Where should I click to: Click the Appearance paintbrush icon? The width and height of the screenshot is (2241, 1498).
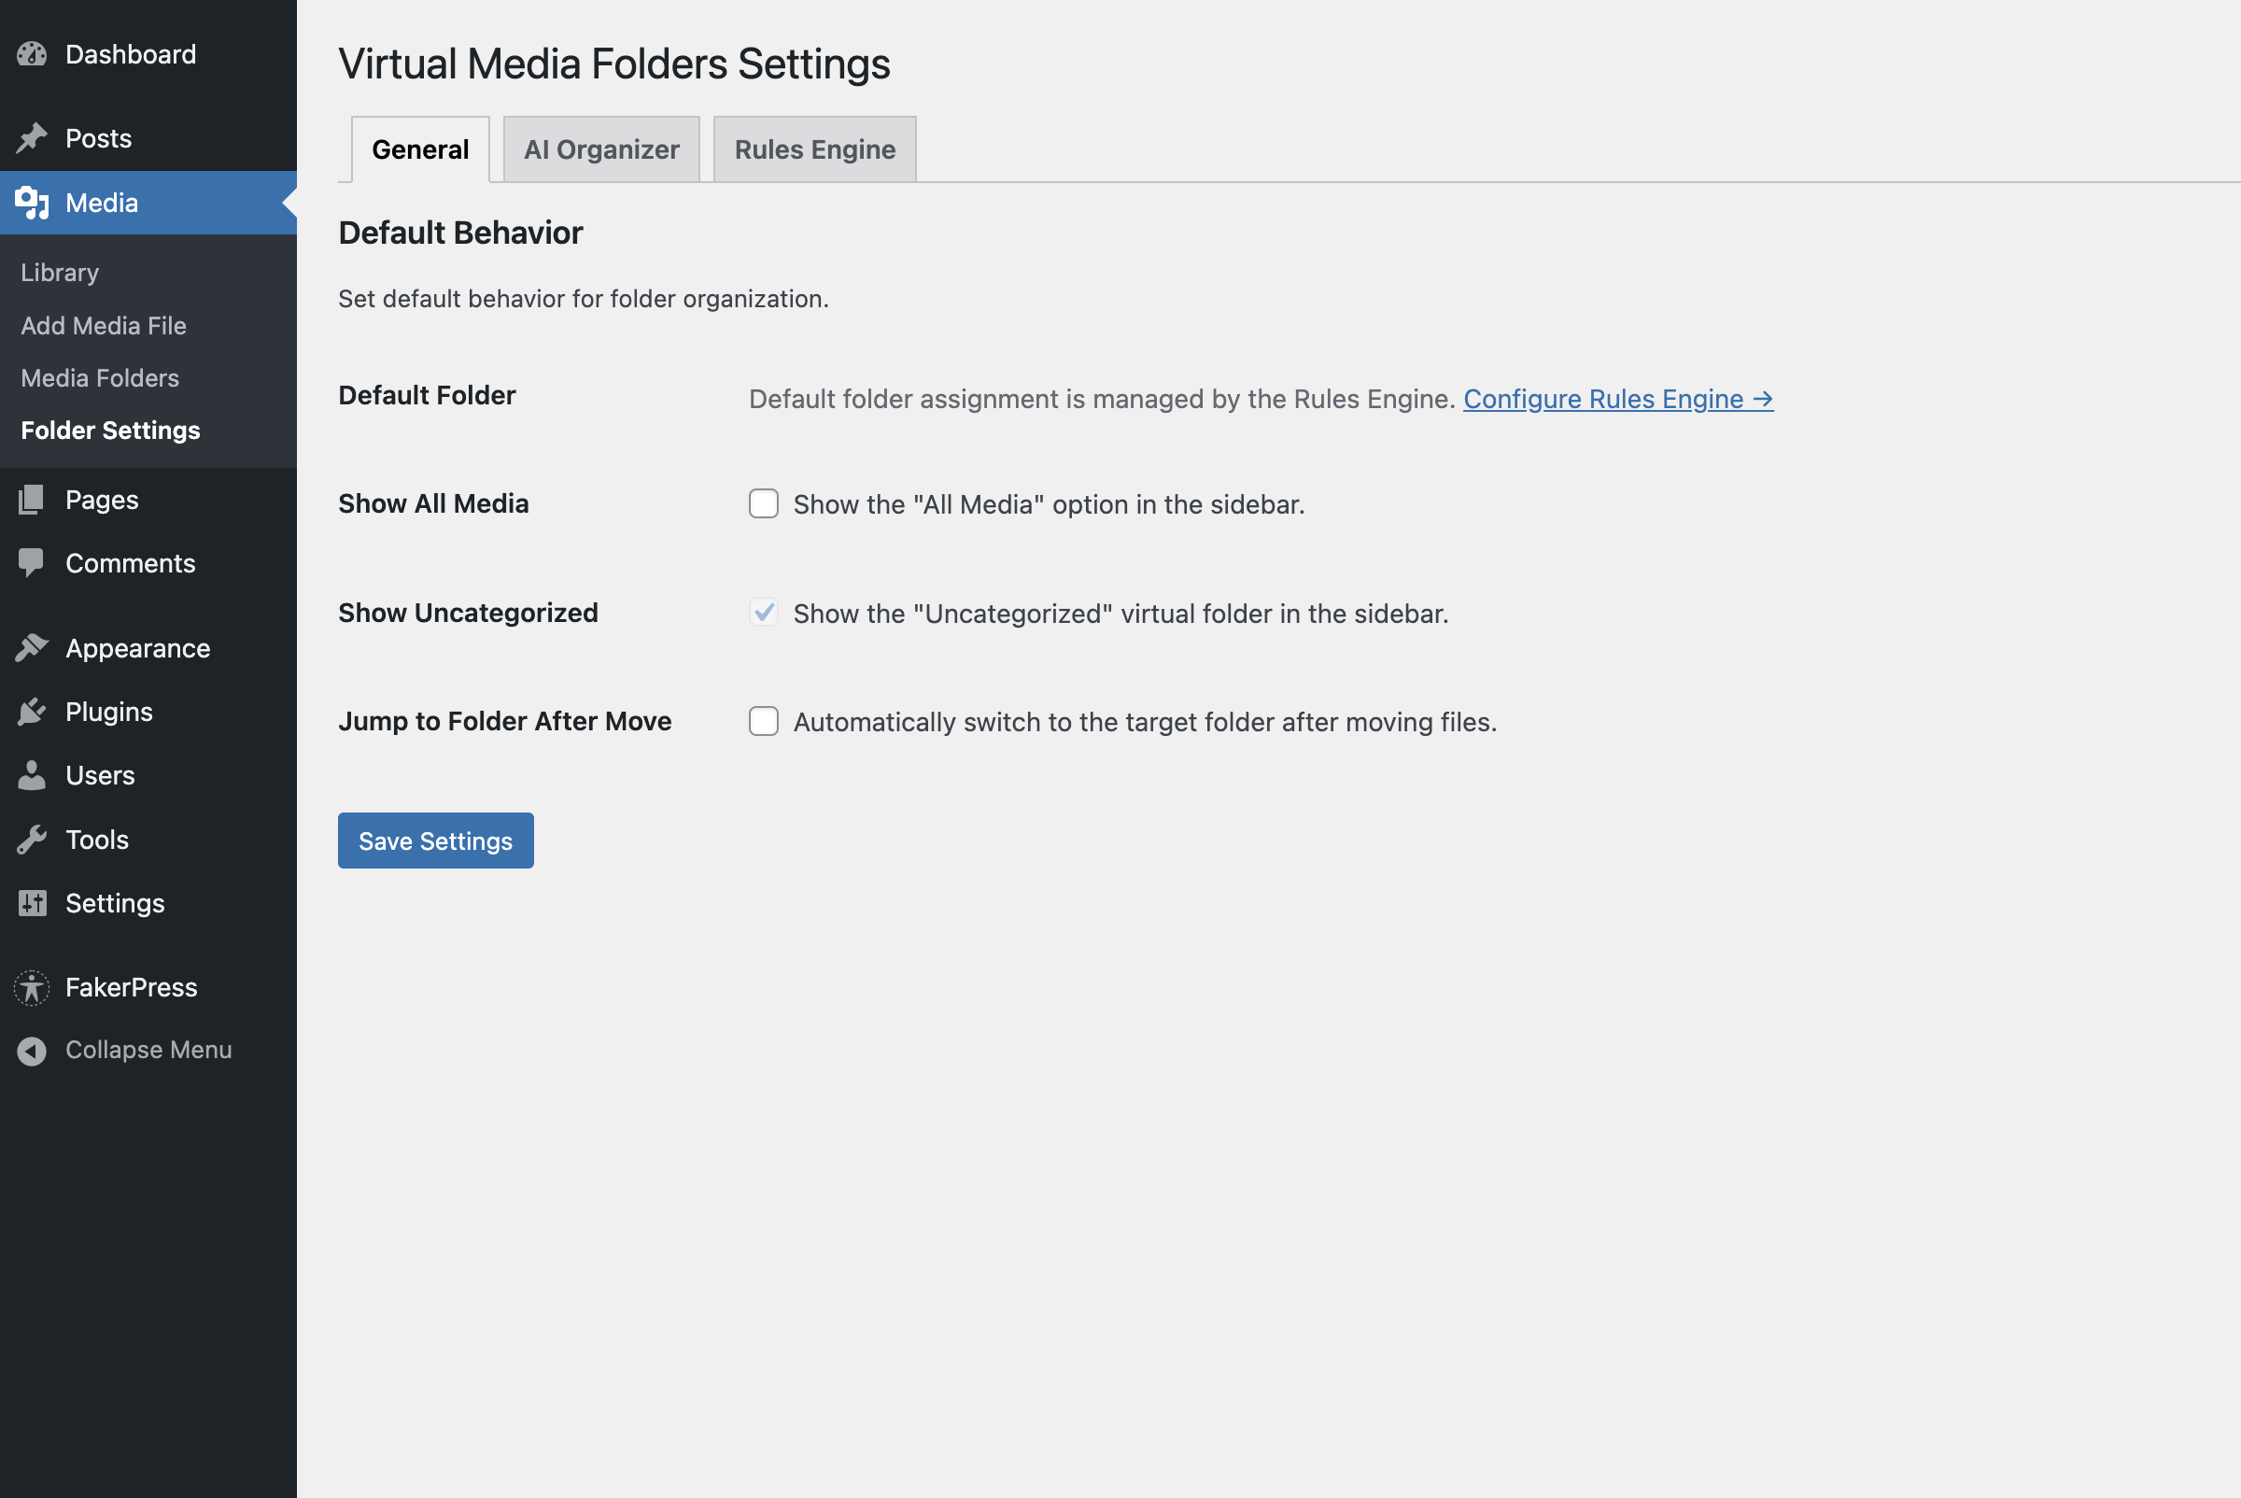[32, 648]
